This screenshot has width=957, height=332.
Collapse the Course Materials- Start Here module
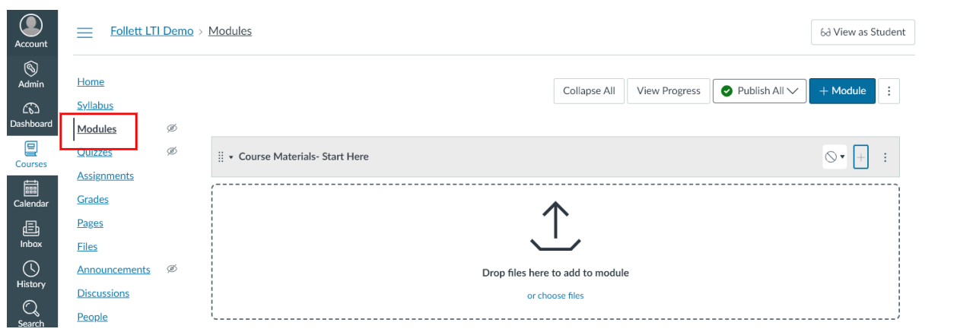click(231, 157)
